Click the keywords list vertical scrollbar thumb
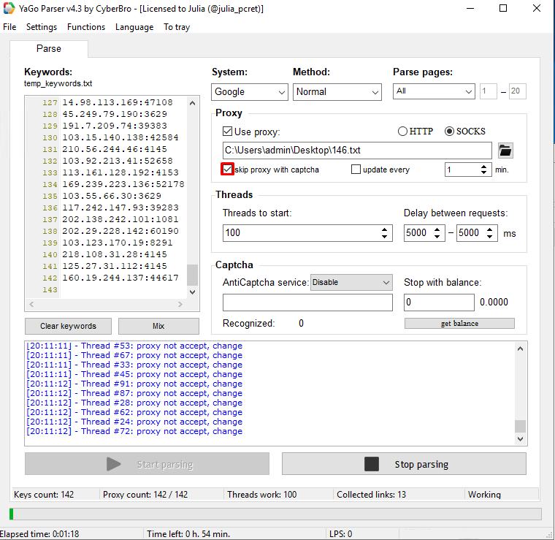The height and width of the screenshot is (540, 555). click(192, 275)
